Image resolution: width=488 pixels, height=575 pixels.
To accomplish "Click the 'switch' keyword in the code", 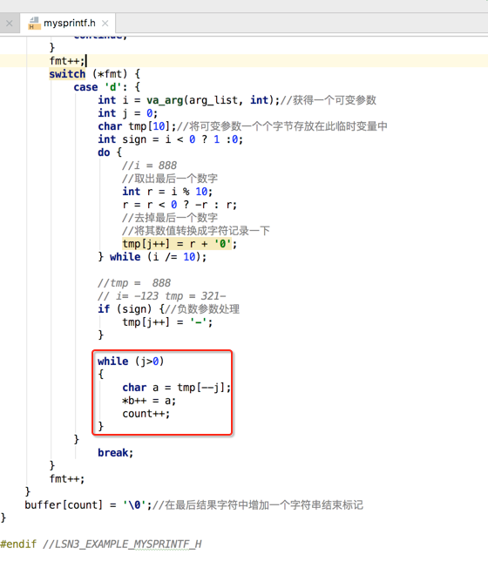I will pyautogui.click(x=67, y=74).
